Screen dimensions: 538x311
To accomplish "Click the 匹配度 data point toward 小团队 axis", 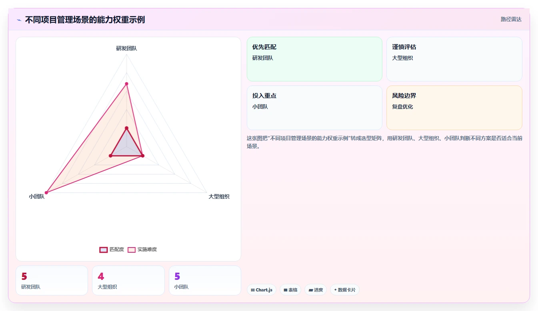I will click(x=110, y=156).
